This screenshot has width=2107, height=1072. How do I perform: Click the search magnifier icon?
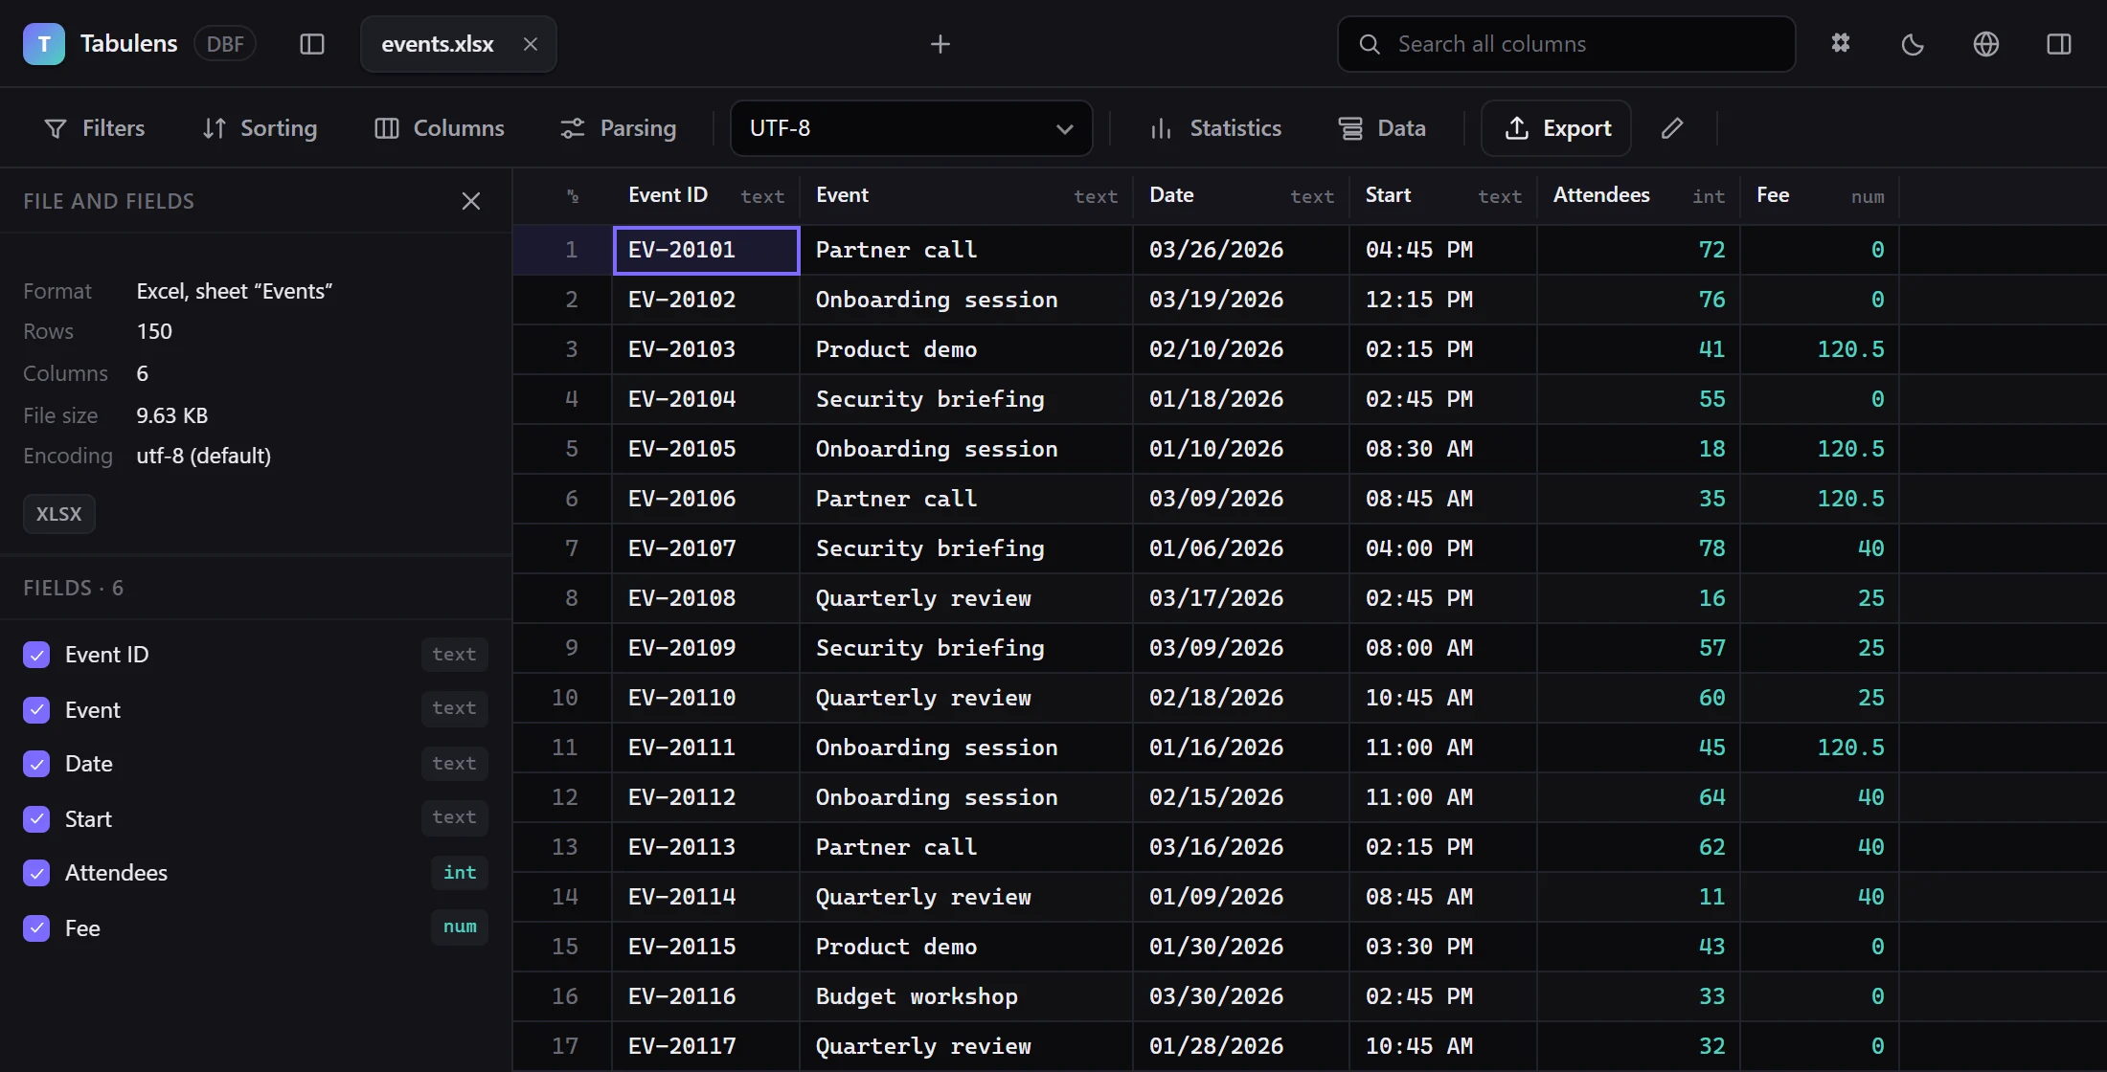coord(1370,44)
